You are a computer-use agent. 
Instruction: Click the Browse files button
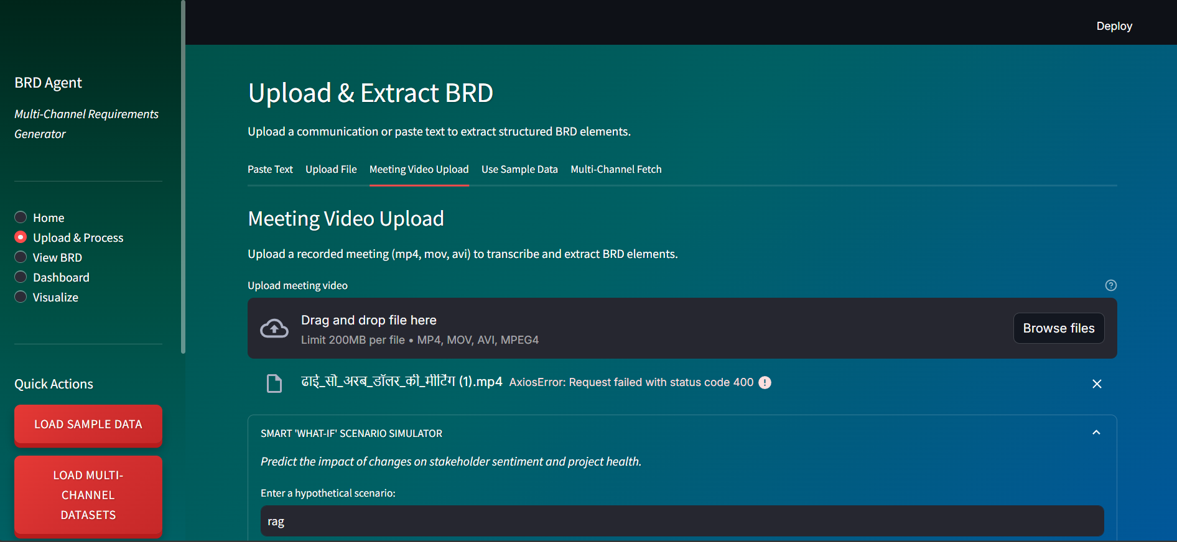tap(1058, 328)
